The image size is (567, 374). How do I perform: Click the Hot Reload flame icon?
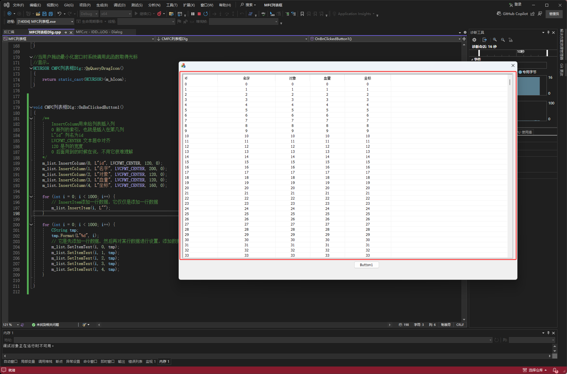(159, 14)
